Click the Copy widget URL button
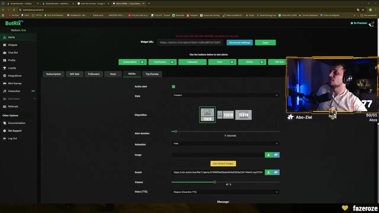379x213 pixels. [265, 43]
